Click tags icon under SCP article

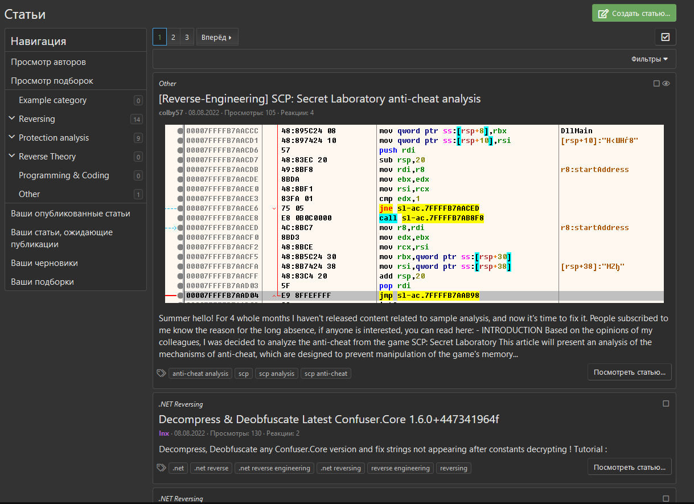(x=162, y=374)
